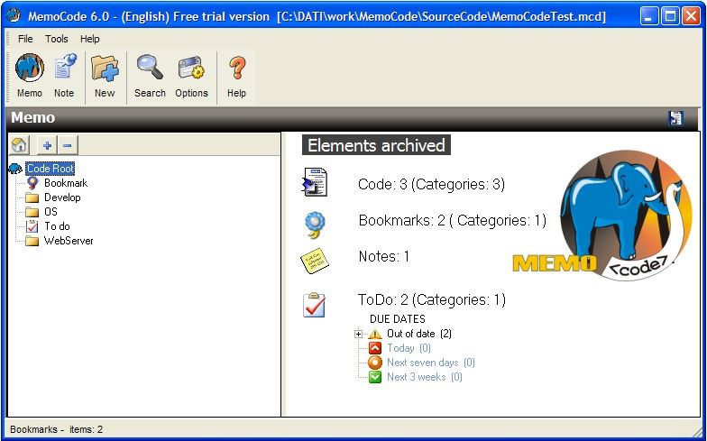The width and height of the screenshot is (707, 441).
Task: Click the WebServer folder icon
Action: [32, 241]
